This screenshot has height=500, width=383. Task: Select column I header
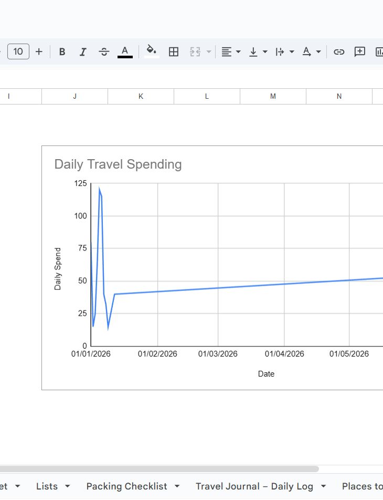20,96
